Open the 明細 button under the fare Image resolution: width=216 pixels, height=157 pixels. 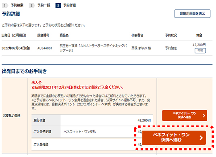click(200, 50)
